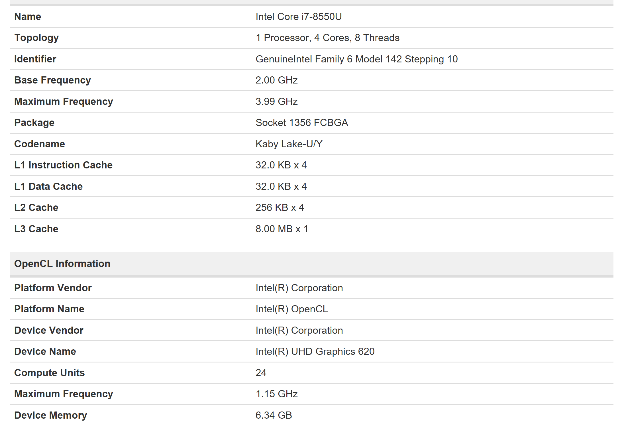624x438 pixels.
Task: Click the 'Package' row label
Action: point(34,123)
